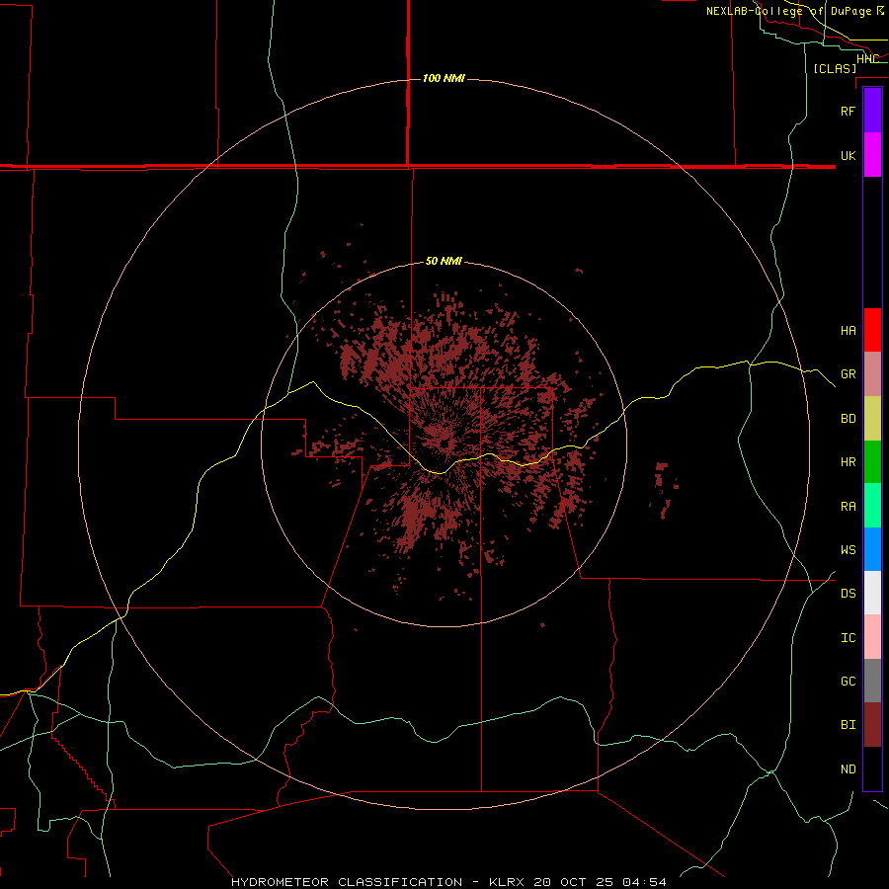The height and width of the screenshot is (889, 889).
Task: Click the ND legend label
Action: click(x=848, y=769)
